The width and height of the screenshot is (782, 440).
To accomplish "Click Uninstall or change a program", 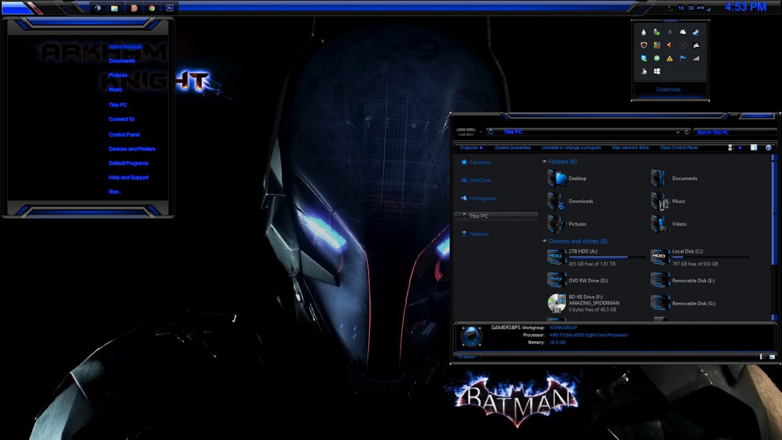I will coord(571,148).
